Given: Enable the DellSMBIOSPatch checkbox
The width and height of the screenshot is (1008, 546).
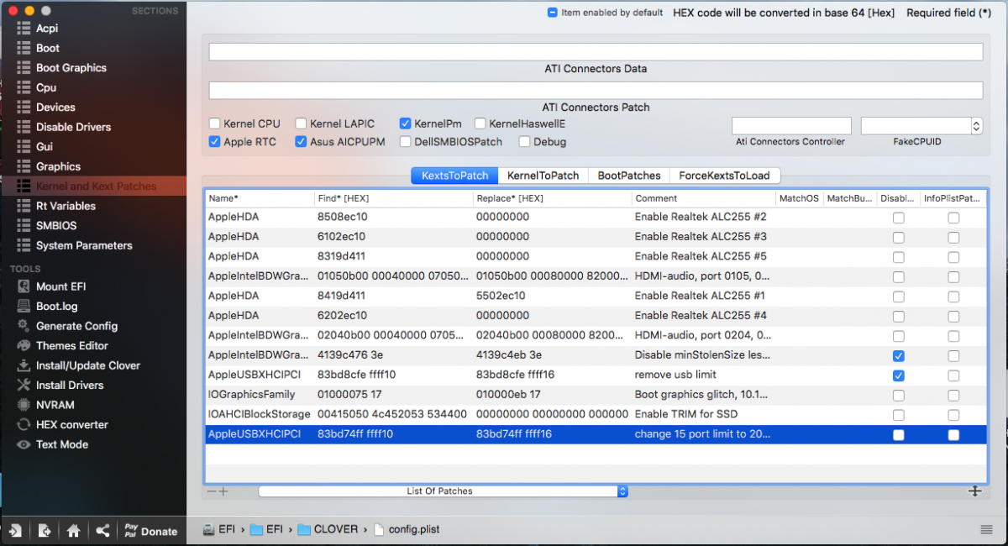Looking at the screenshot, I should [406, 142].
